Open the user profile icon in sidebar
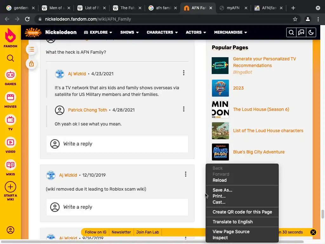The width and height of the screenshot is (325, 244). (10, 230)
